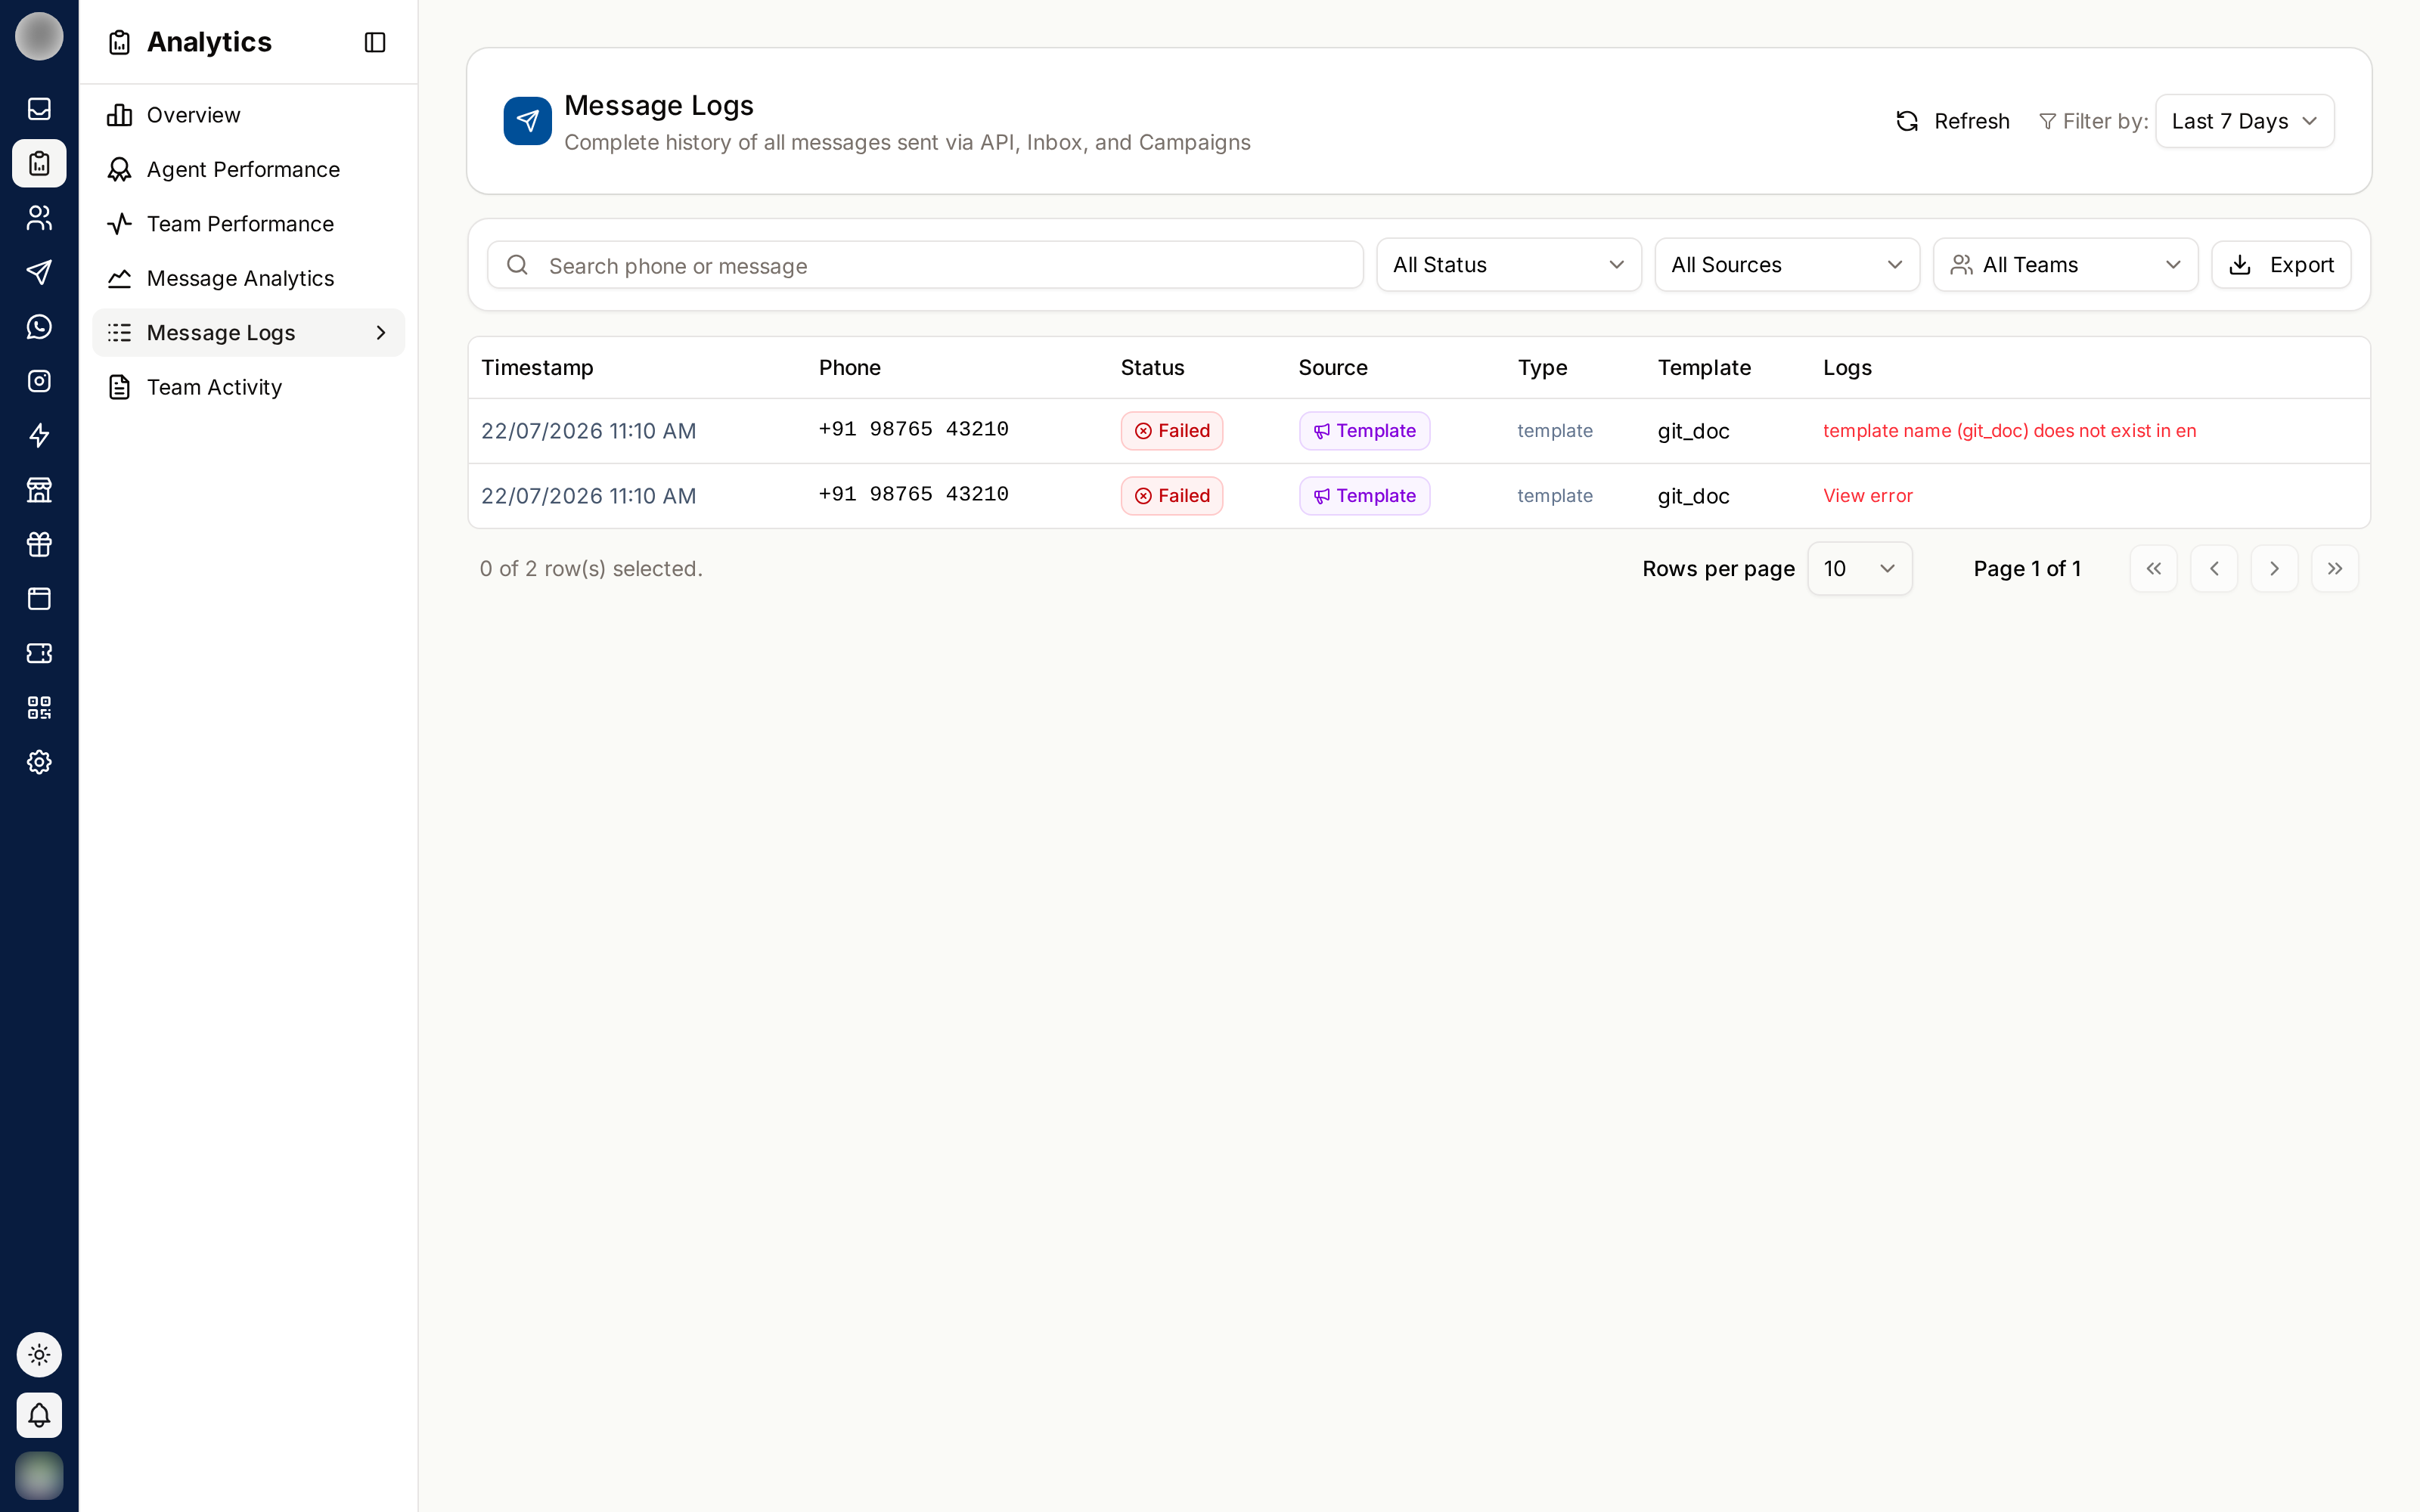Image resolution: width=2420 pixels, height=1512 pixels.
Task: Open the rows per page selector
Action: [1859, 569]
